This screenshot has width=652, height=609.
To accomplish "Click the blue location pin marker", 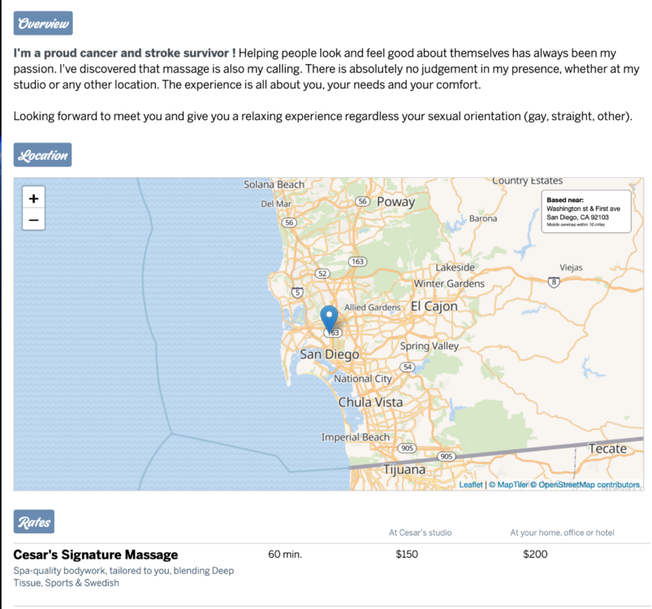I will point(329,318).
